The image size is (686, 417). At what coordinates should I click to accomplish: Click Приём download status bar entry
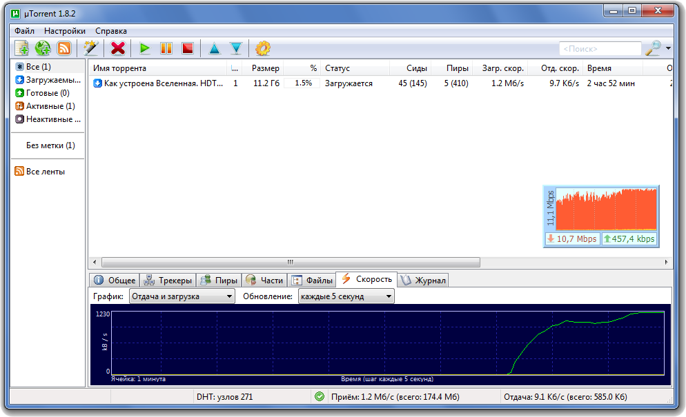click(x=395, y=397)
